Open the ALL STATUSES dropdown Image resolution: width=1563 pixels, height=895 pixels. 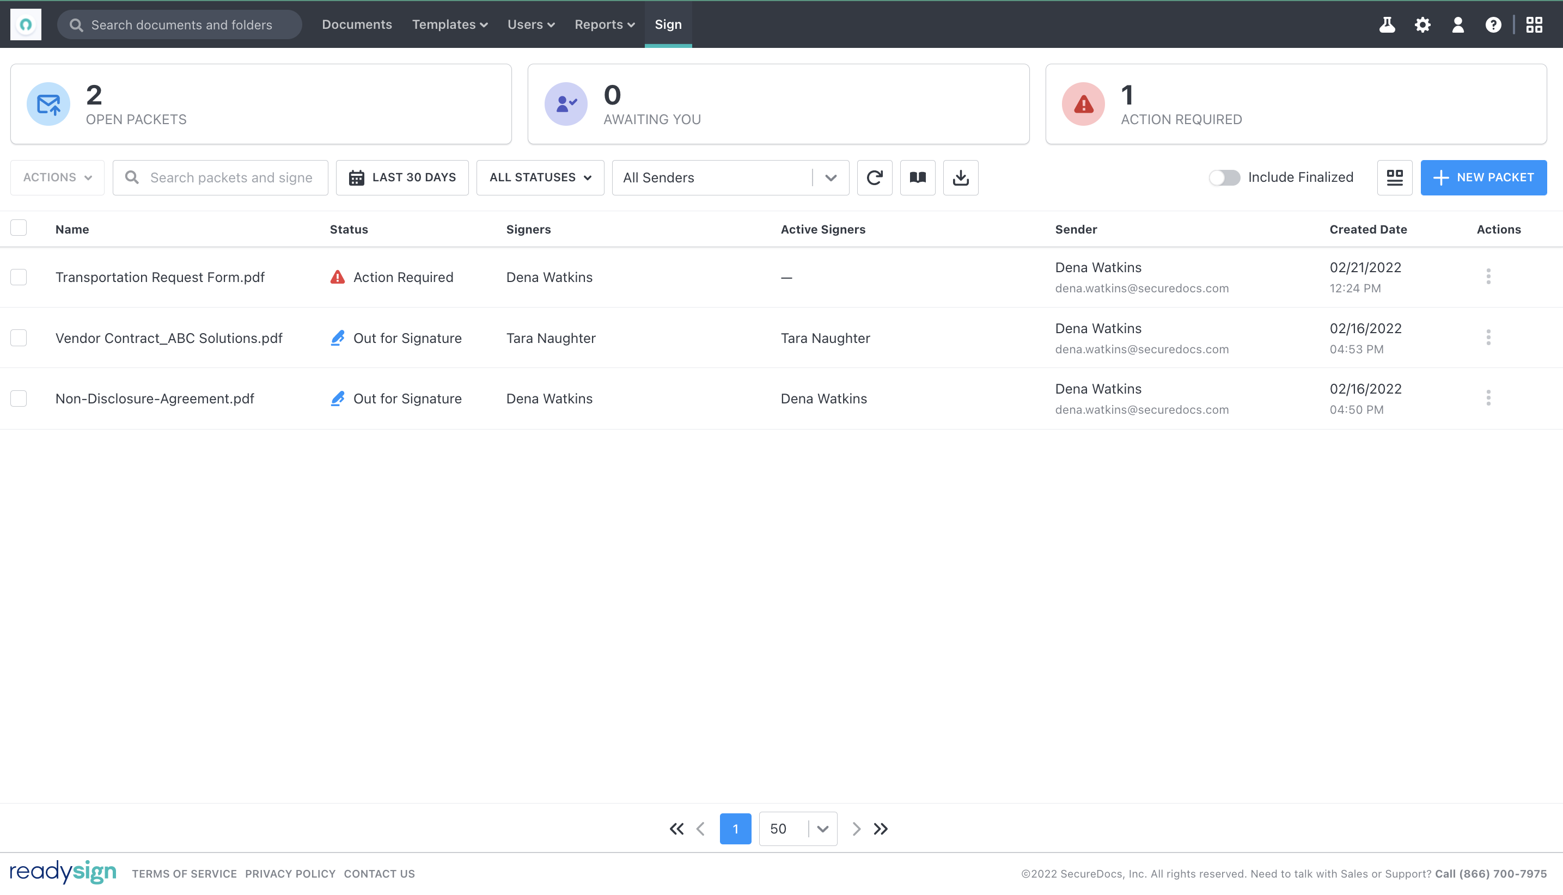[x=539, y=177]
